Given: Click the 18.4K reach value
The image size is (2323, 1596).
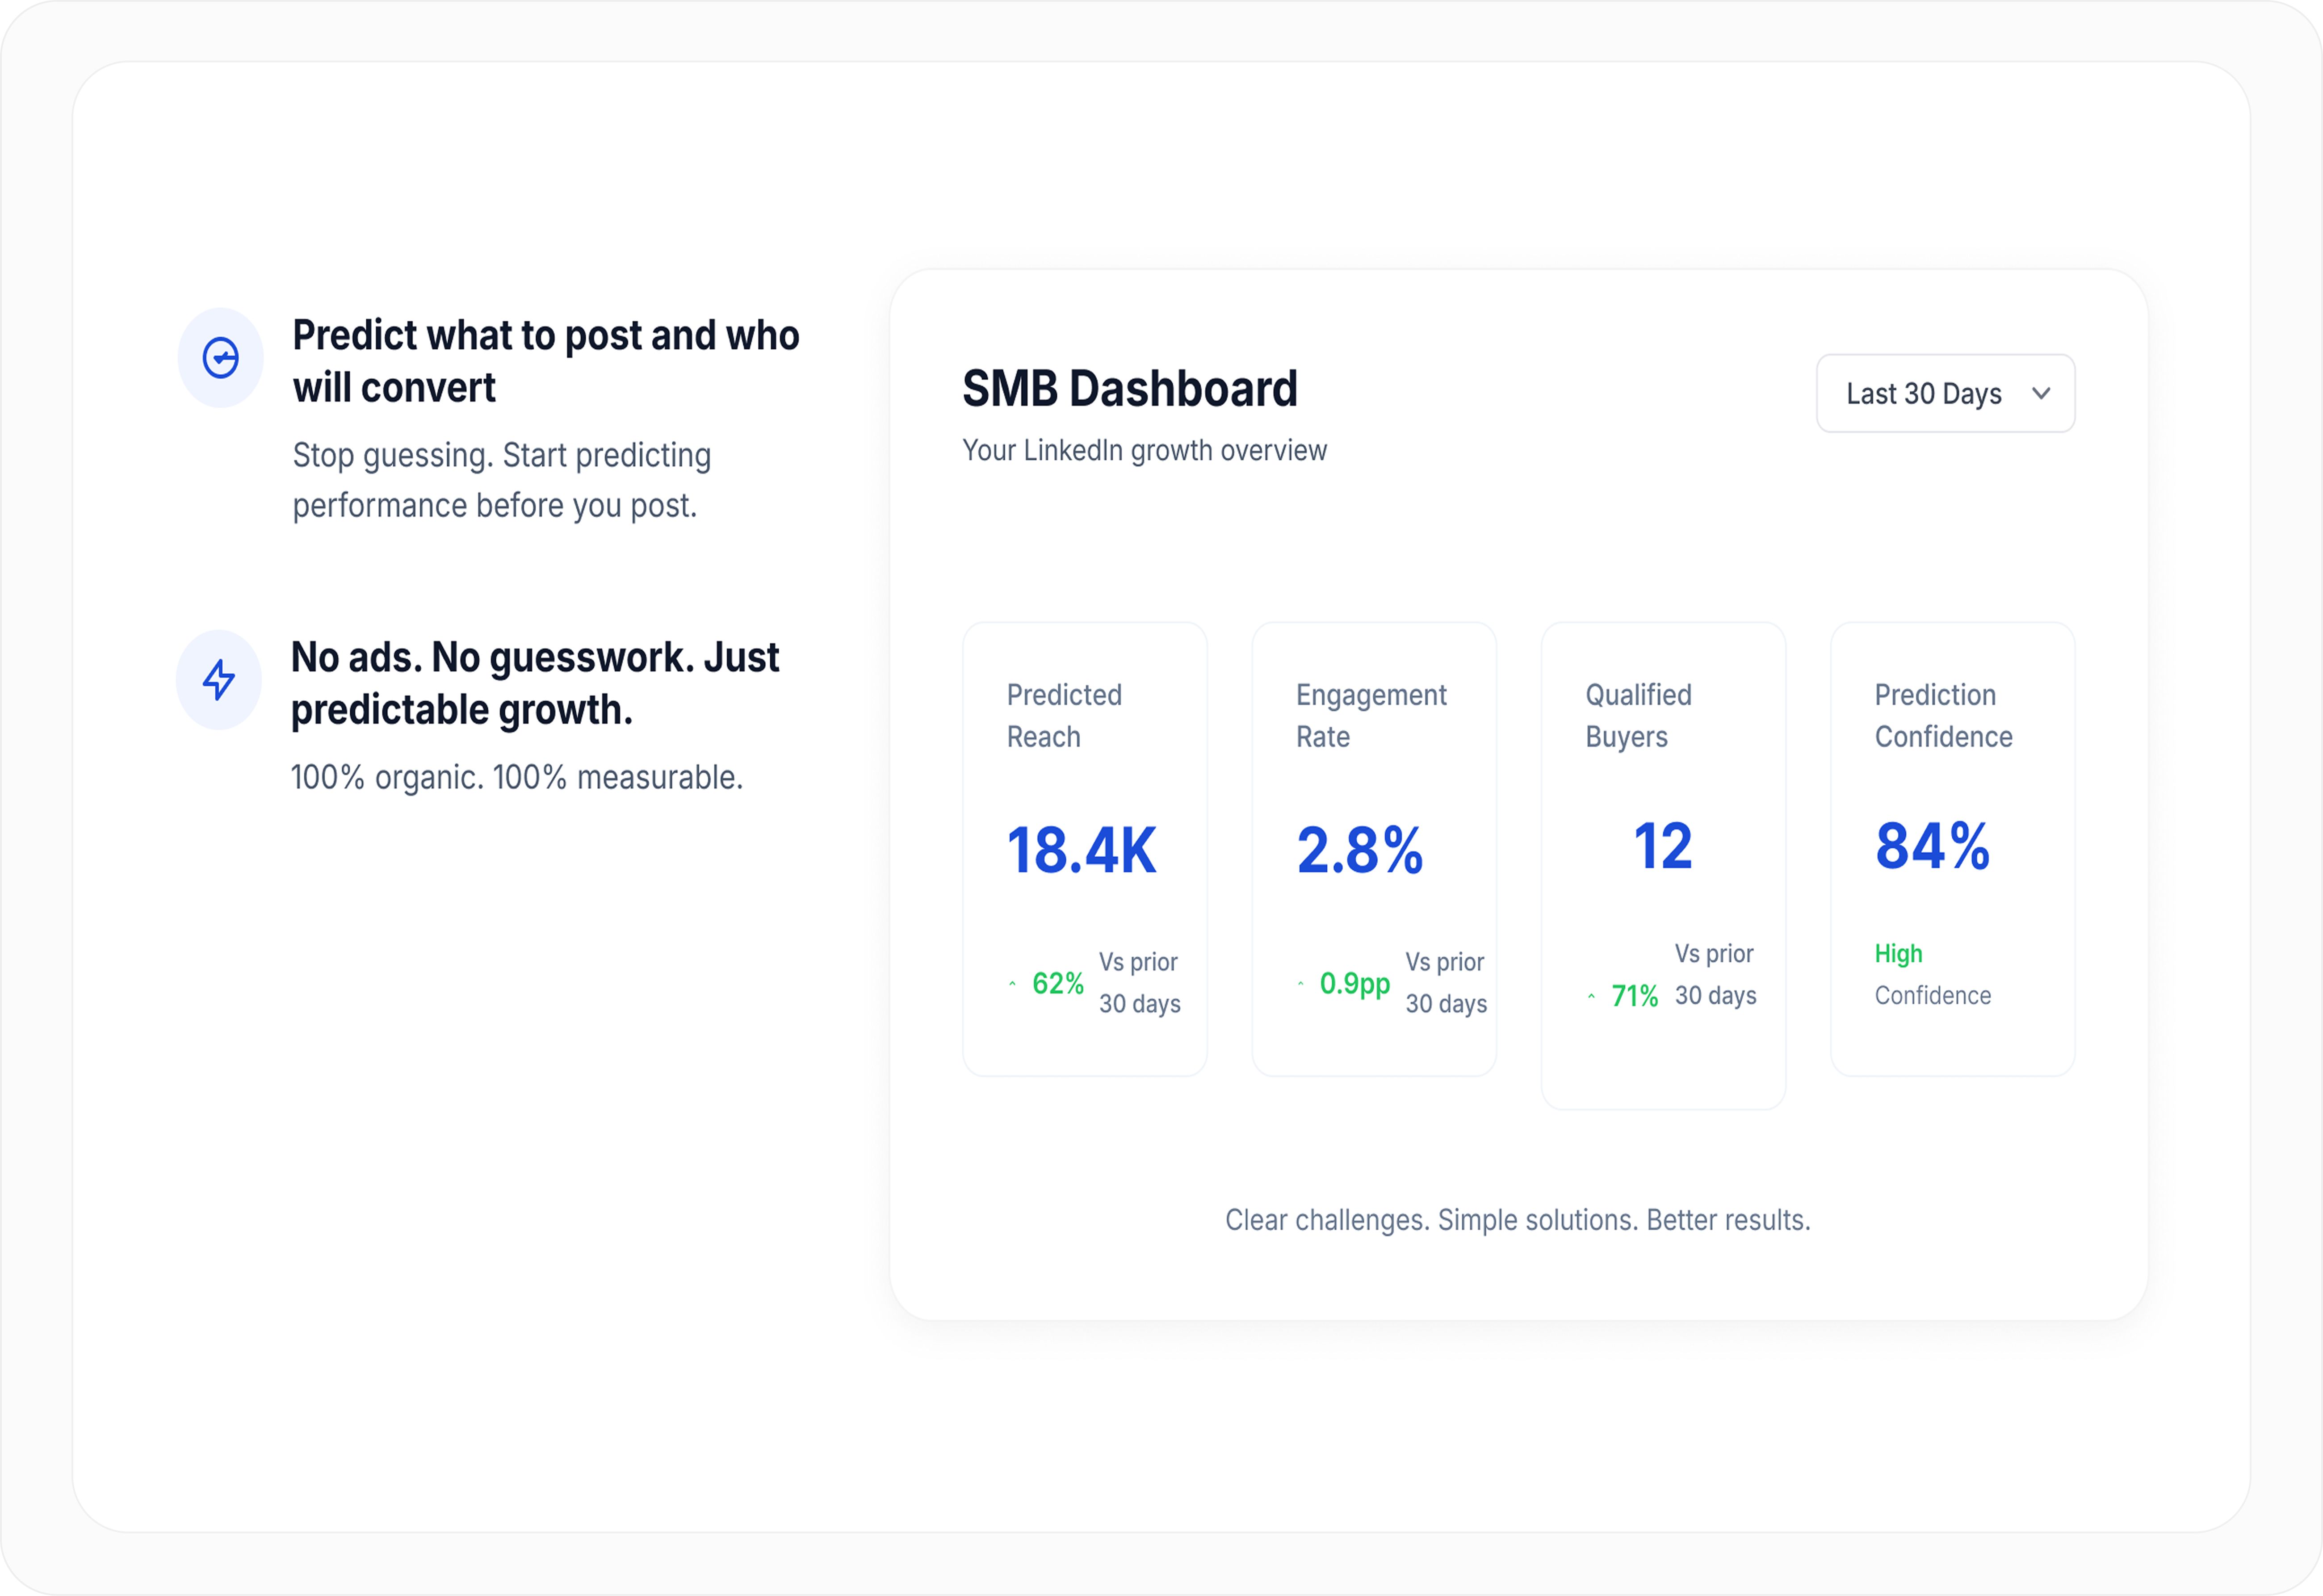Looking at the screenshot, I should 1081,851.
